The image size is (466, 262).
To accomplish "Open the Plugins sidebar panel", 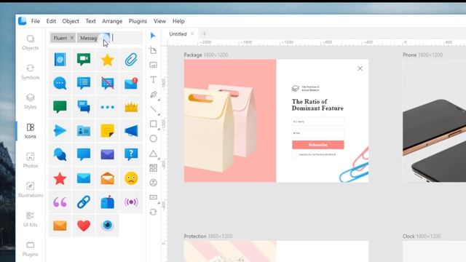I will coord(31,249).
